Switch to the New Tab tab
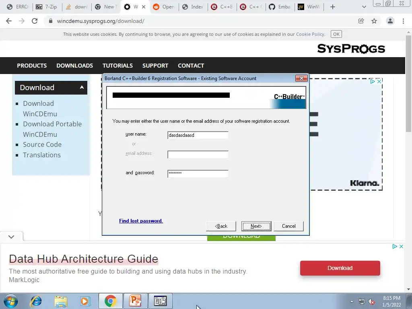This screenshot has width=412, height=309. [106, 7]
